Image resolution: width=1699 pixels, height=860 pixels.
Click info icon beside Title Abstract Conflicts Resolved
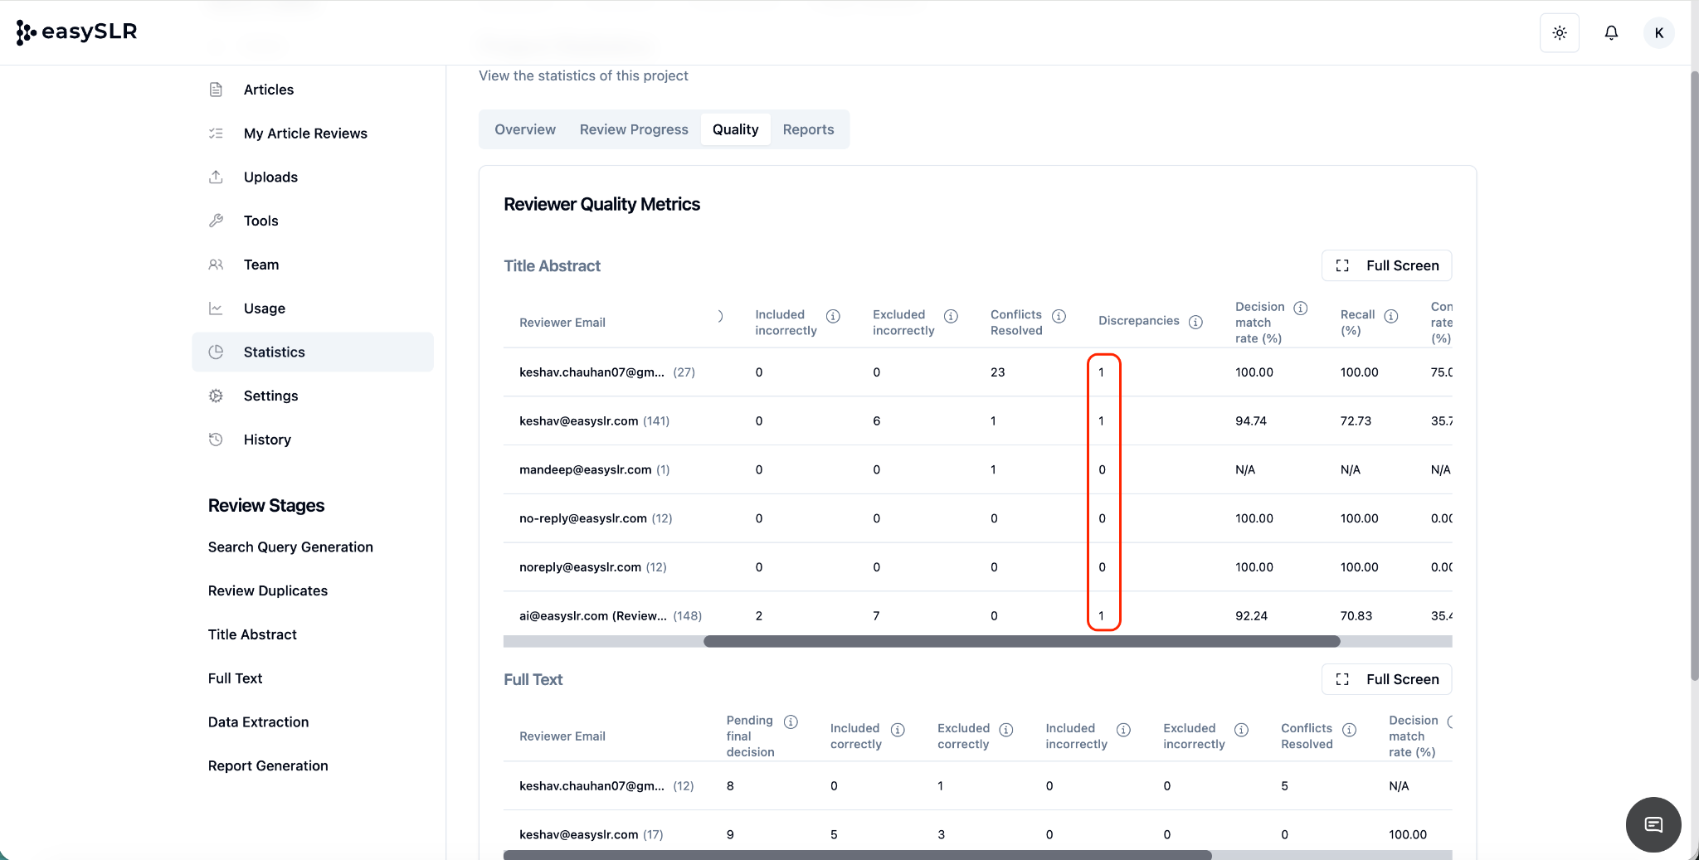[x=1059, y=316]
